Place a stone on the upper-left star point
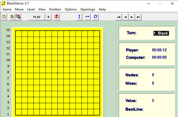 (x=34, y=49)
